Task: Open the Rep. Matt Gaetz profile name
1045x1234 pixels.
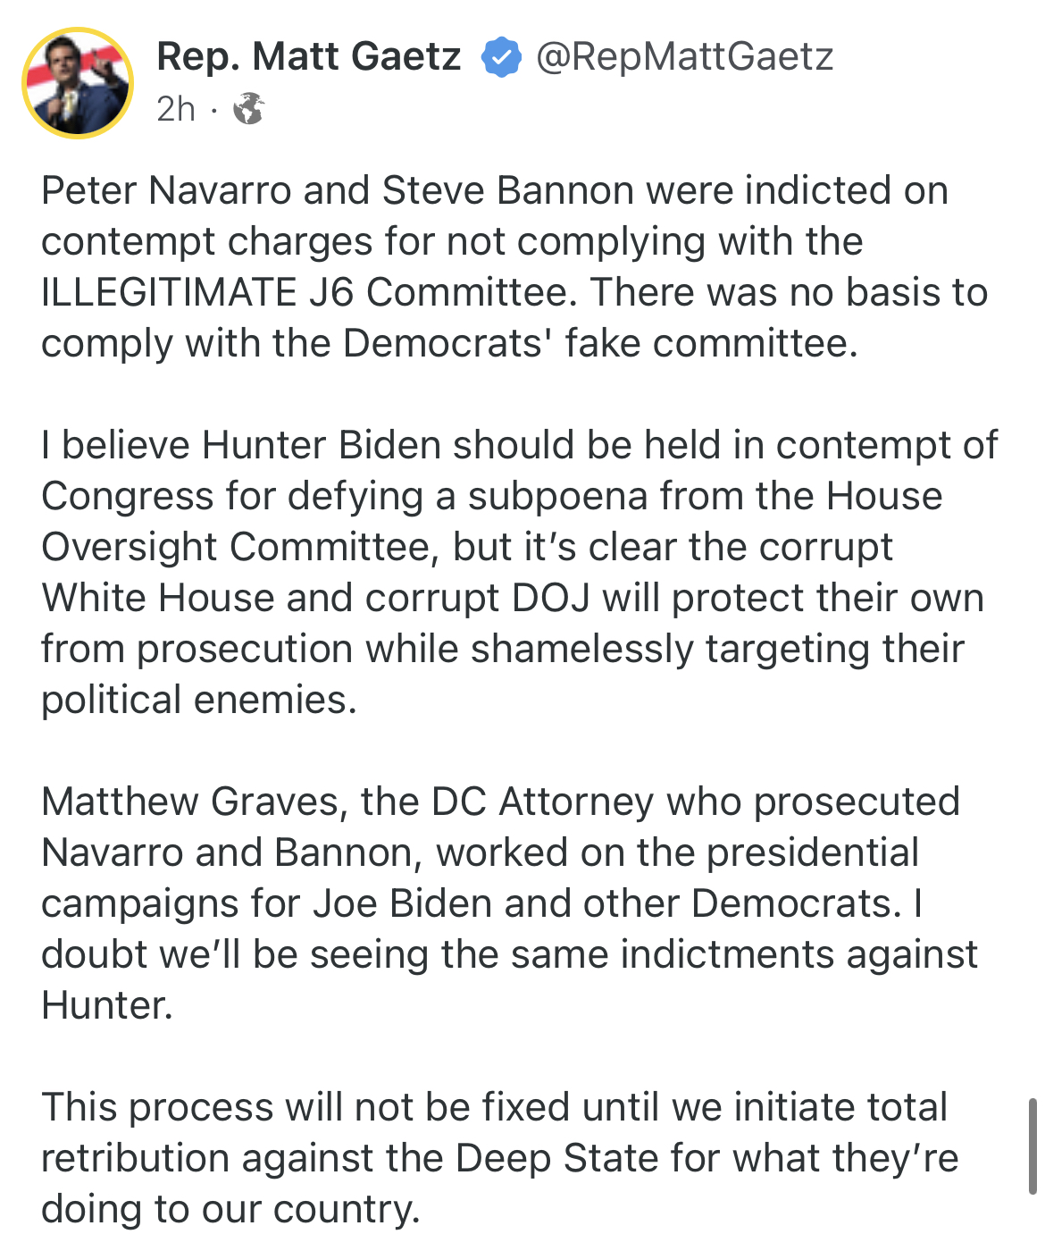Action: [308, 57]
